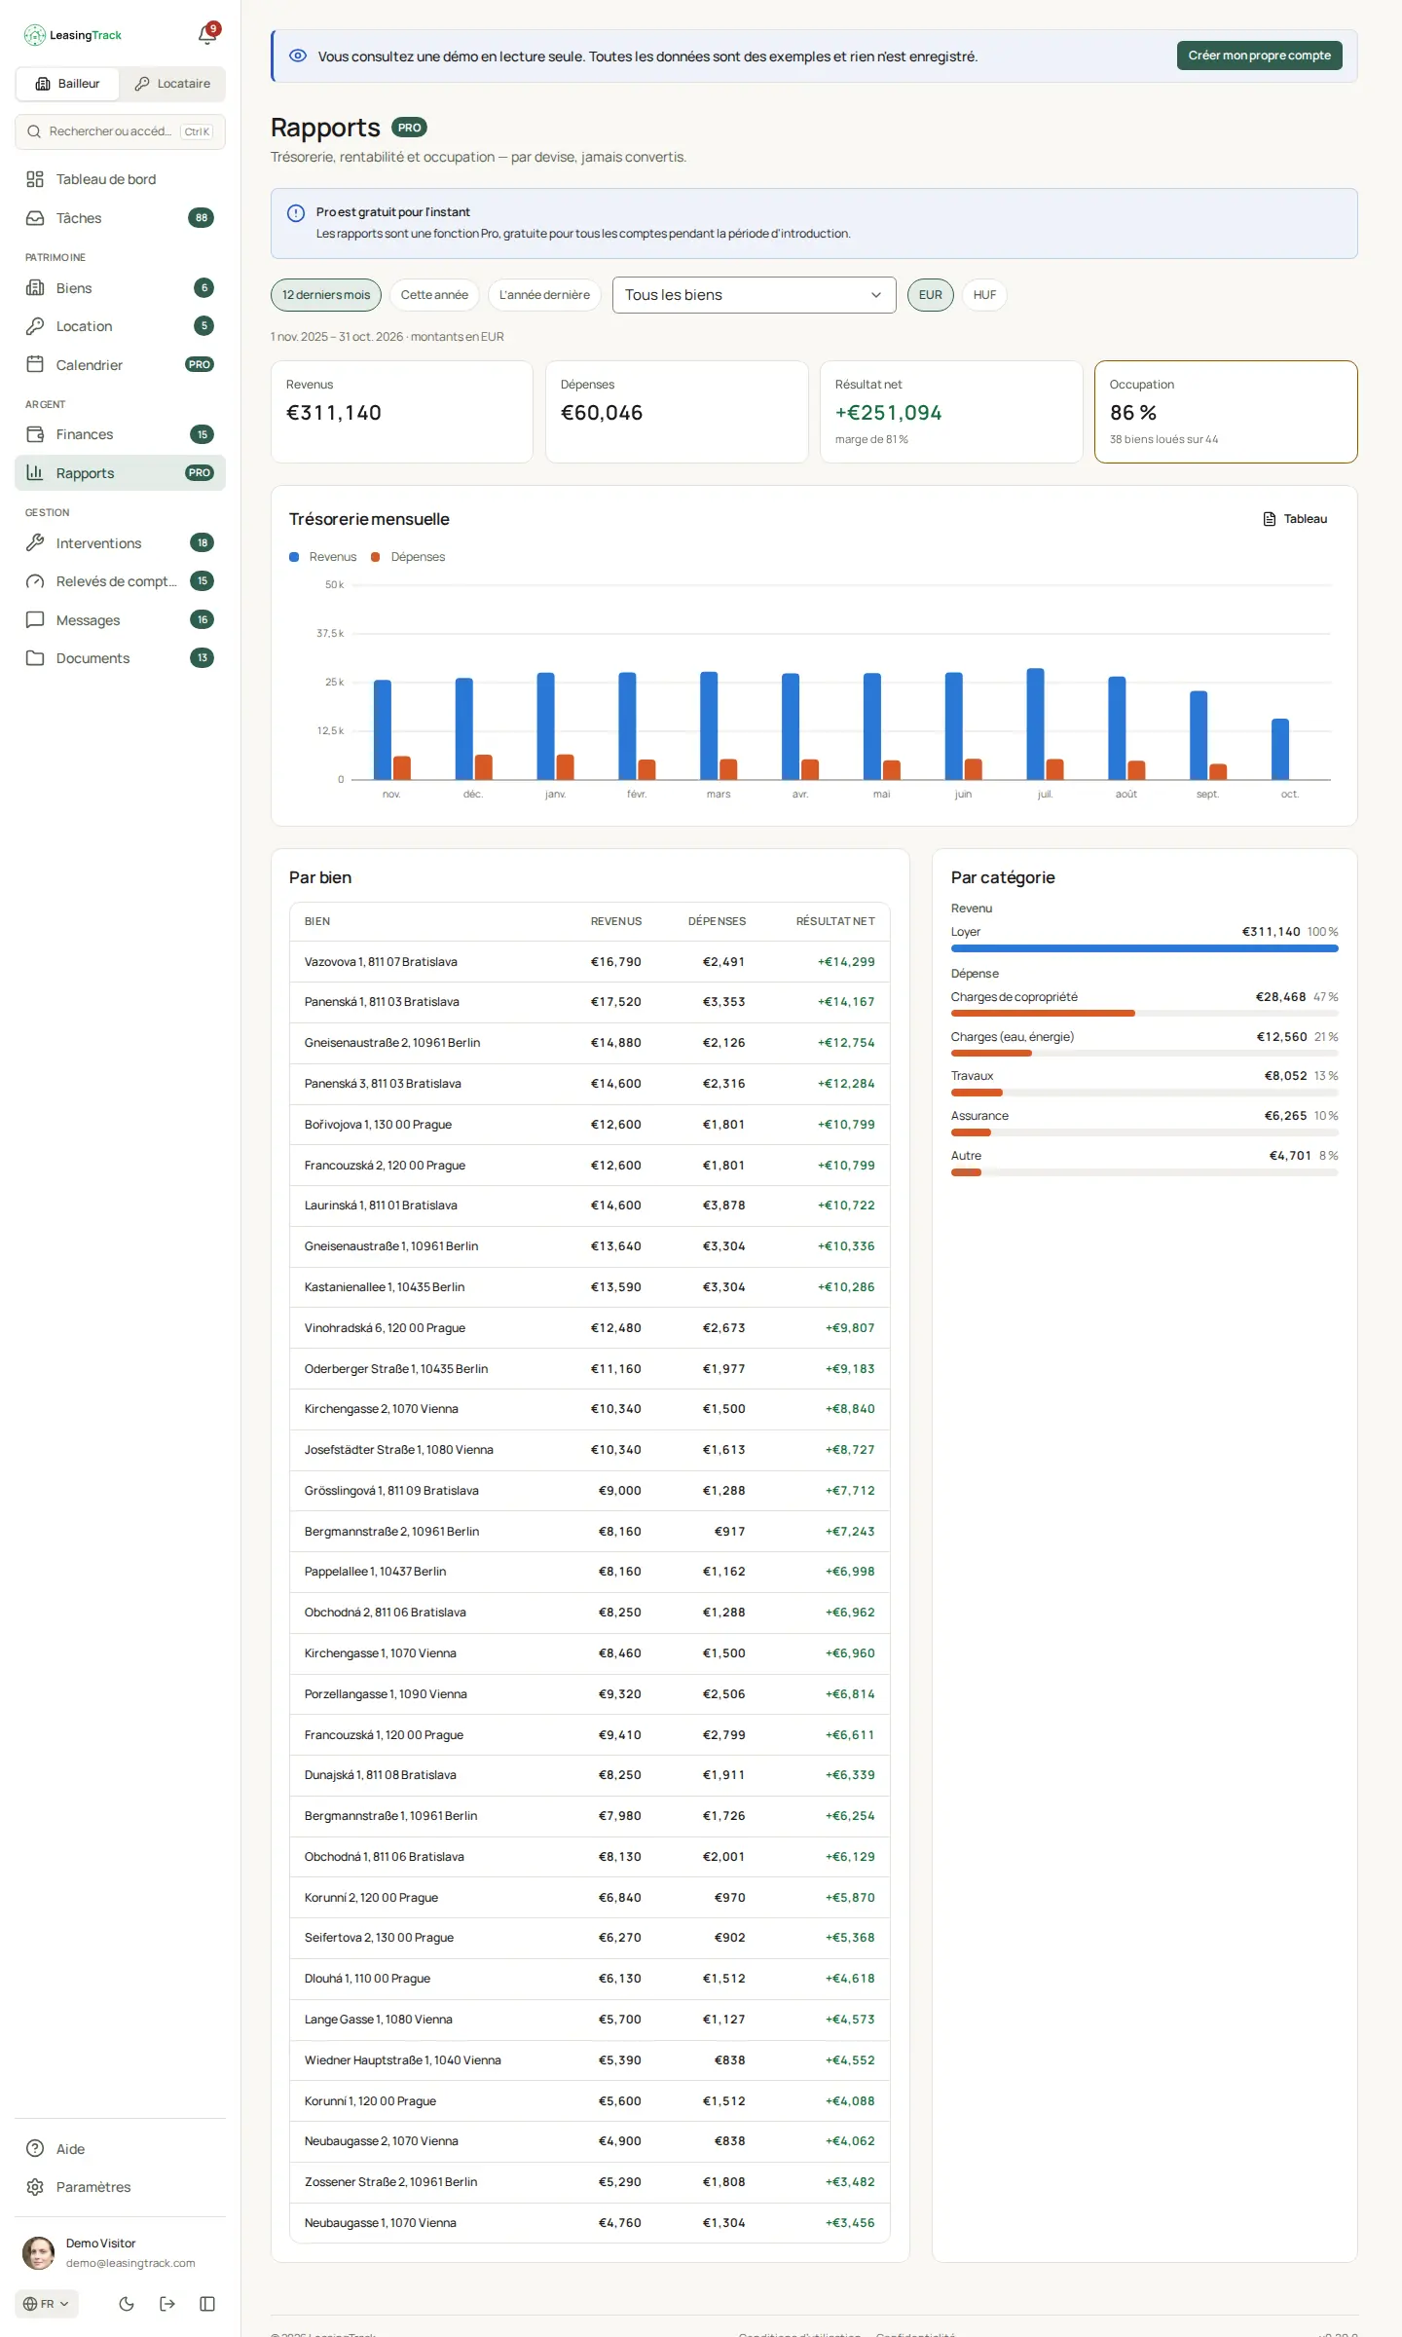The image size is (1402, 2337).
Task: Open the Calendrier calendar icon
Action: (35, 365)
